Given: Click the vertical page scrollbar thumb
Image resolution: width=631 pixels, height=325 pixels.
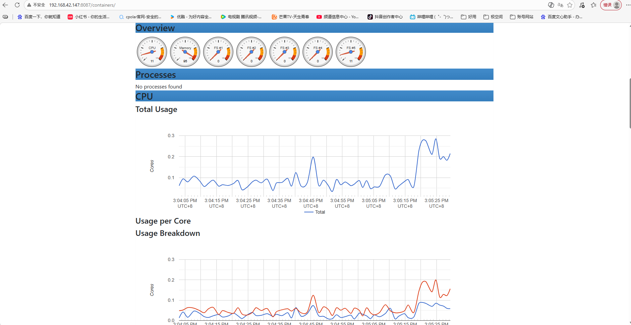Looking at the screenshot, I should tap(630, 103).
